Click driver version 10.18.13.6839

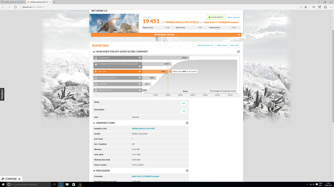coord(138,165)
